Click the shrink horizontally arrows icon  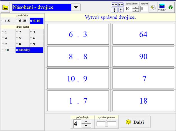(x=121, y=5)
